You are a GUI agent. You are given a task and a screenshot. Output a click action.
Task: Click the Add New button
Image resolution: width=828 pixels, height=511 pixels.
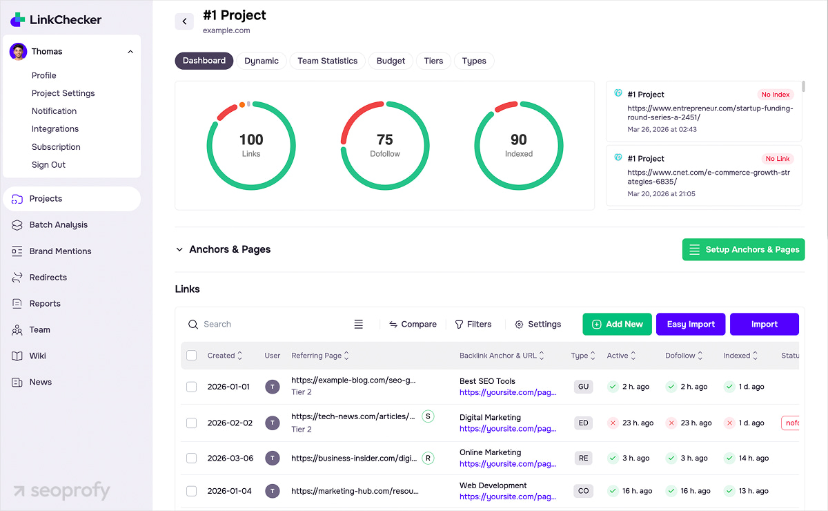point(617,324)
